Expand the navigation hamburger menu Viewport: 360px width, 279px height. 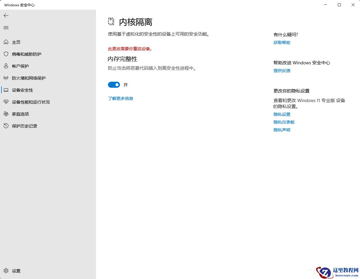coord(6,28)
